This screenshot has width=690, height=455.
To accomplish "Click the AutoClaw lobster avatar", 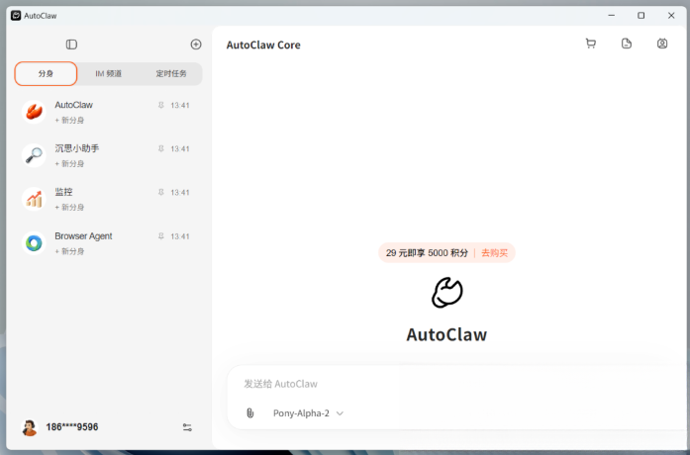I will tap(34, 112).
